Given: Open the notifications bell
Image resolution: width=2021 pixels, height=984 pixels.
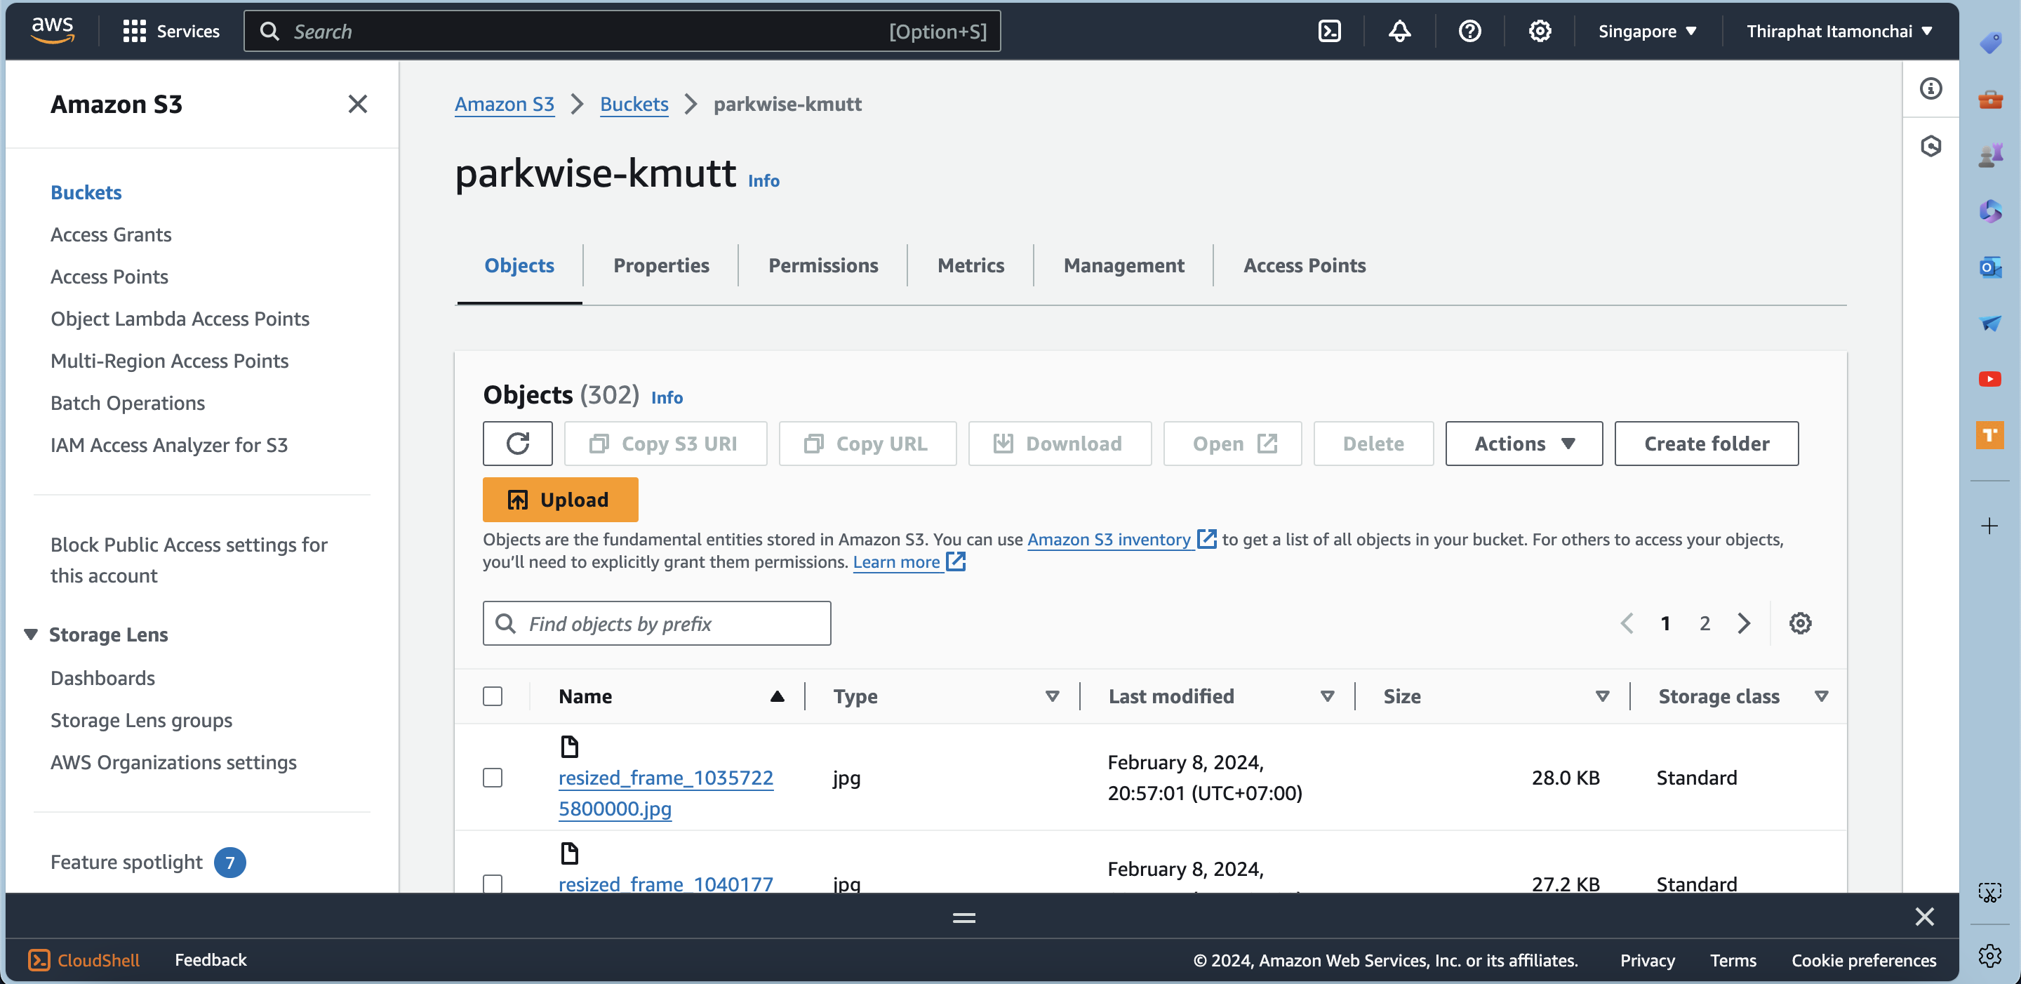Looking at the screenshot, I should pos(1400,32).
